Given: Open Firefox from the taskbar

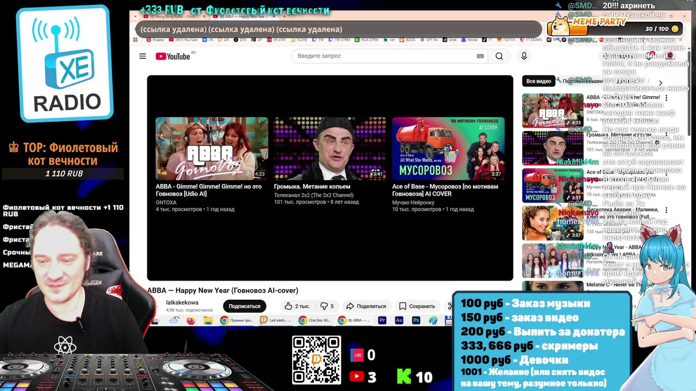Looking at the screenshot, I should point(191,320).
